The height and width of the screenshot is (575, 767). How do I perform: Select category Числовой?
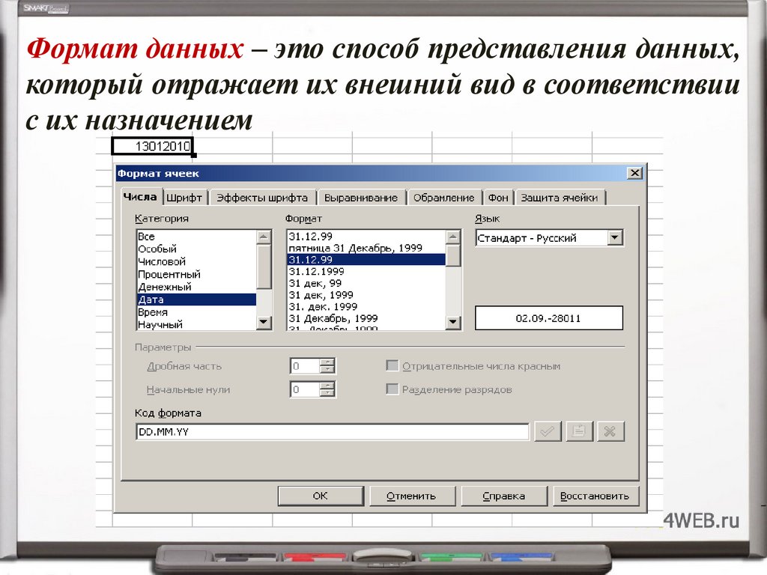(196, 261)
